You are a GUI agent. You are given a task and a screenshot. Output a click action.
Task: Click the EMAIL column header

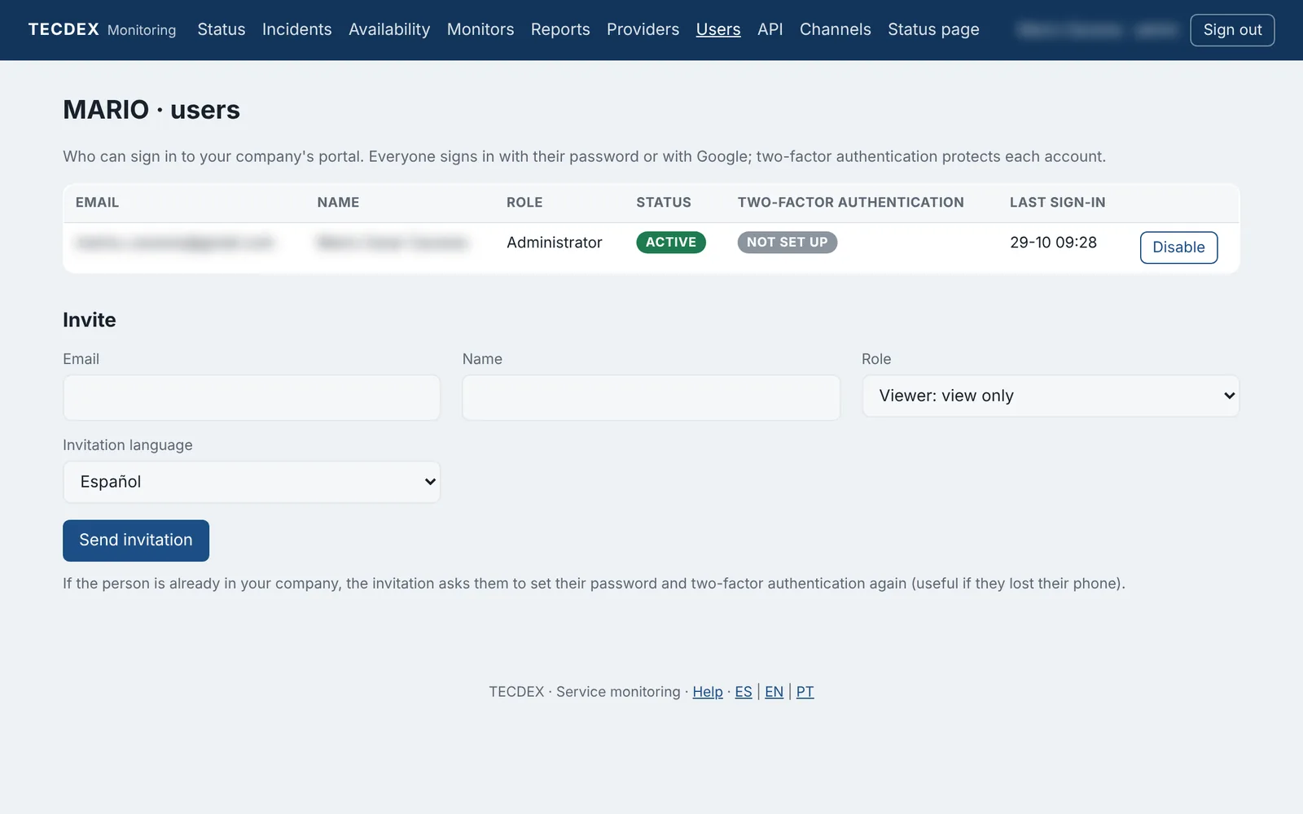97,203
